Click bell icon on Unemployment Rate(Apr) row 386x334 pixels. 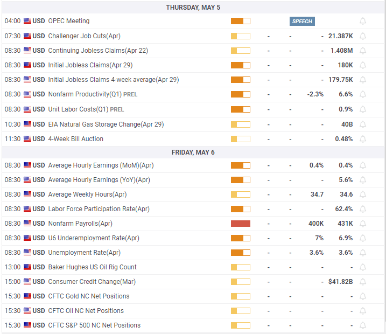pyautogui.click(x=363, y=253)
